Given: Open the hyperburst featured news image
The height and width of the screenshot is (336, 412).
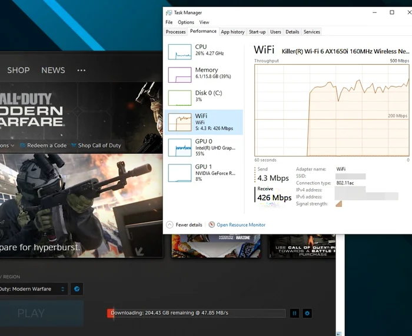Looking at the screenshot, I should [x=81, y=206].
